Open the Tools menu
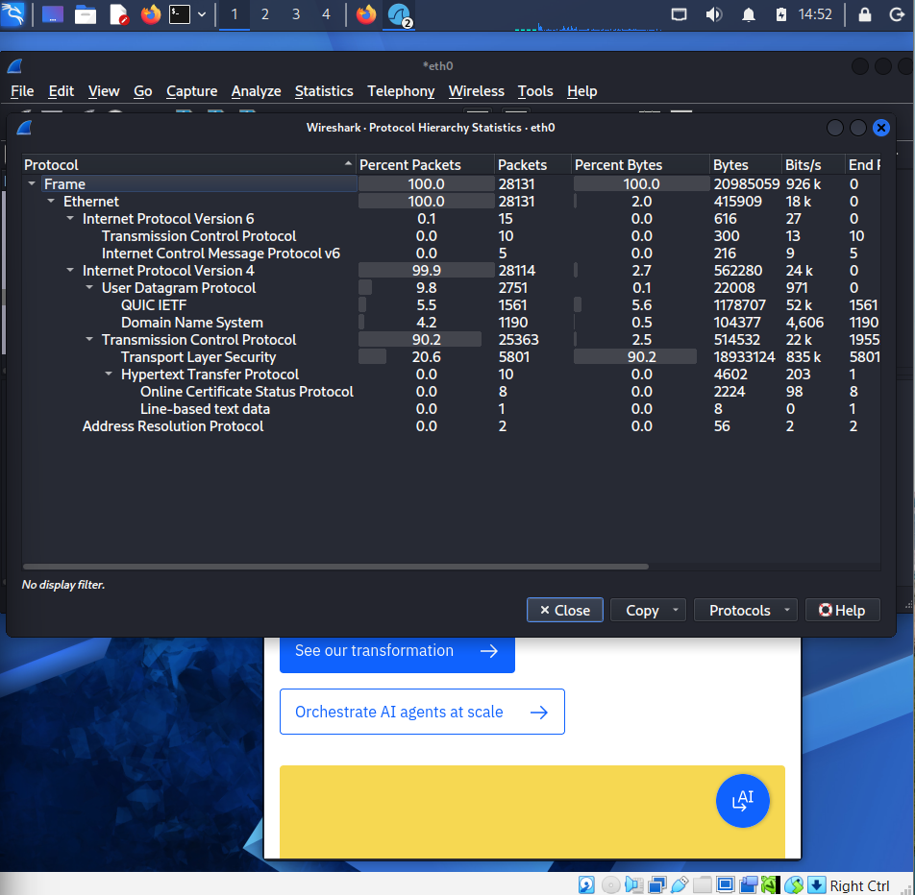915x895 pixels. tap(535, 91)
